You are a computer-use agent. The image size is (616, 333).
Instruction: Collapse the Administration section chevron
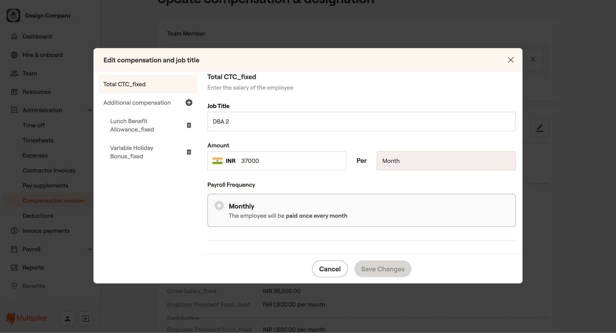89,110
